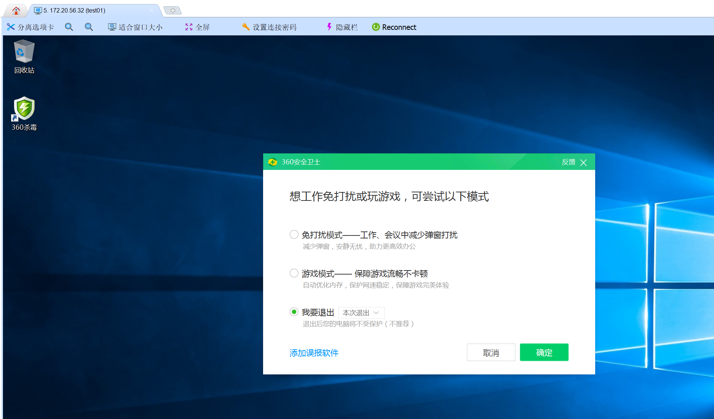
Task: Select the 游戏模式 radio button
Action: click(x=294, y=273)
